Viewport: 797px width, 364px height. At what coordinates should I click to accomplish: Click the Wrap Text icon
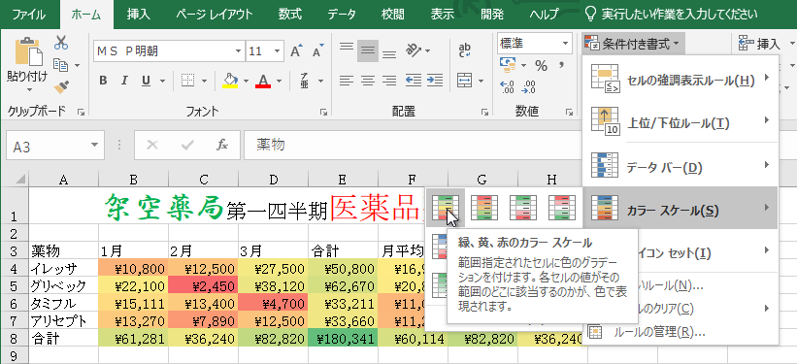coord(465,50)
